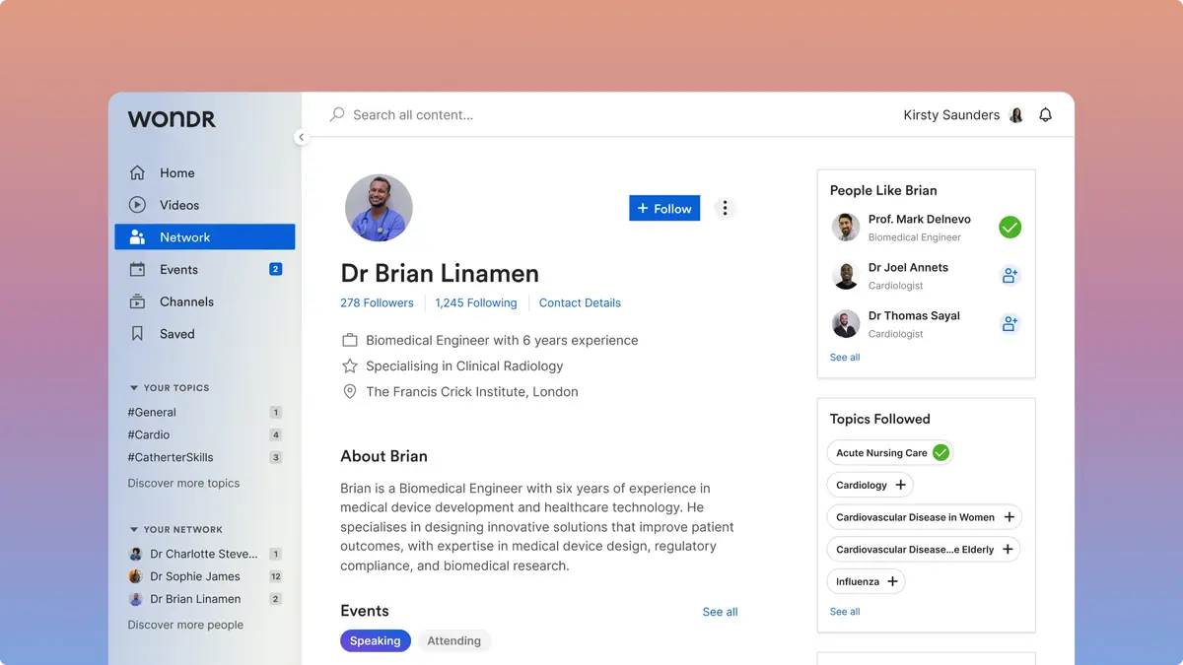Go to Home in the sidebar

click(204, 172)
